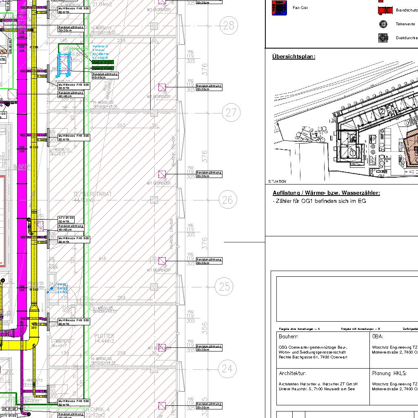Click the square Dralldurchlass legend symbol
Screen dimensions: 418x418
(x=383, y=38)
